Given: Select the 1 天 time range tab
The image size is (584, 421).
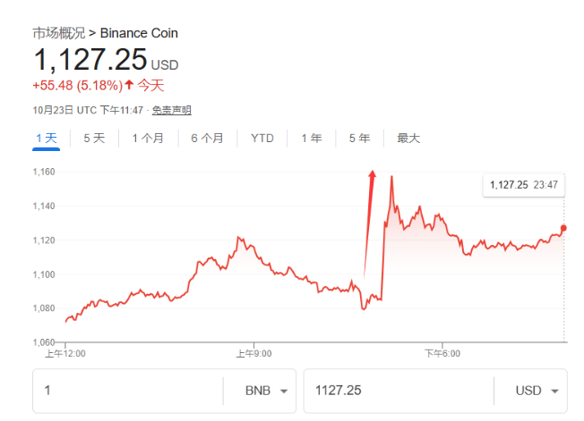Looking at the screenshot, I should point(47,138).
